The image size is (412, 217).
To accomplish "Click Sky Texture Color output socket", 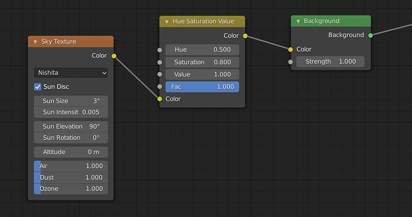I will pyautogui.click(x=114, y=56).
